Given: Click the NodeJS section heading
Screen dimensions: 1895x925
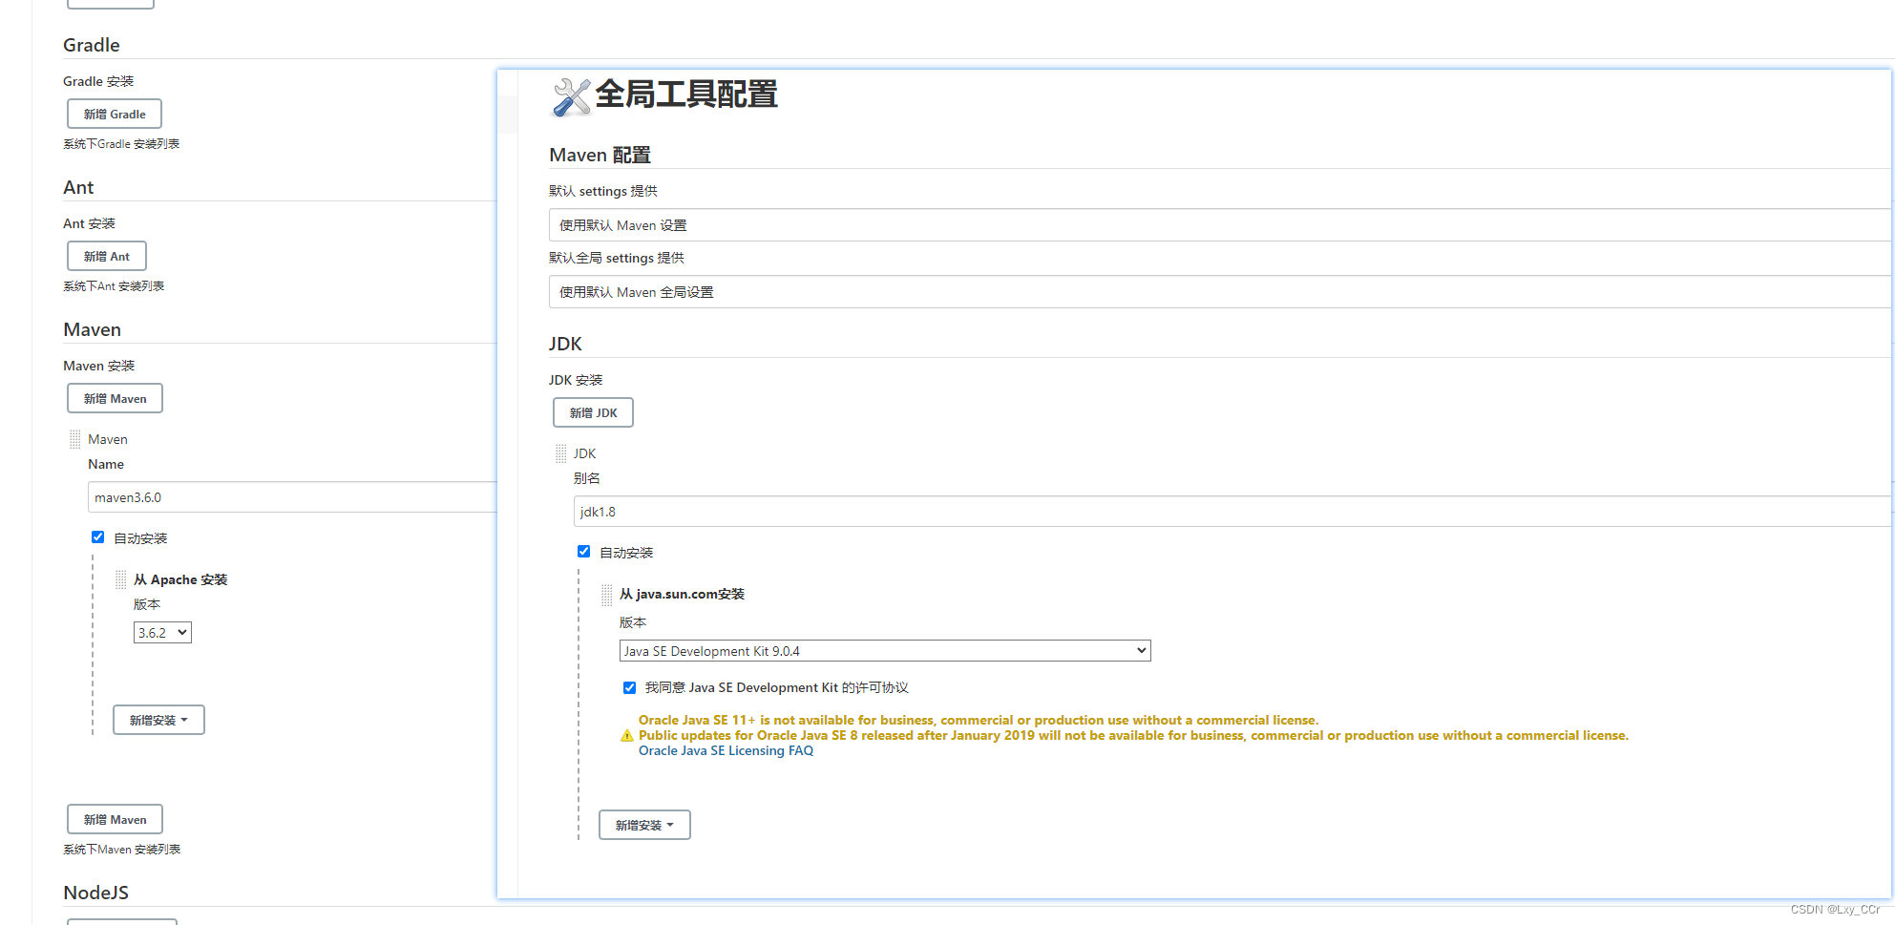Looking at the screenshot, I should [95, 893].
